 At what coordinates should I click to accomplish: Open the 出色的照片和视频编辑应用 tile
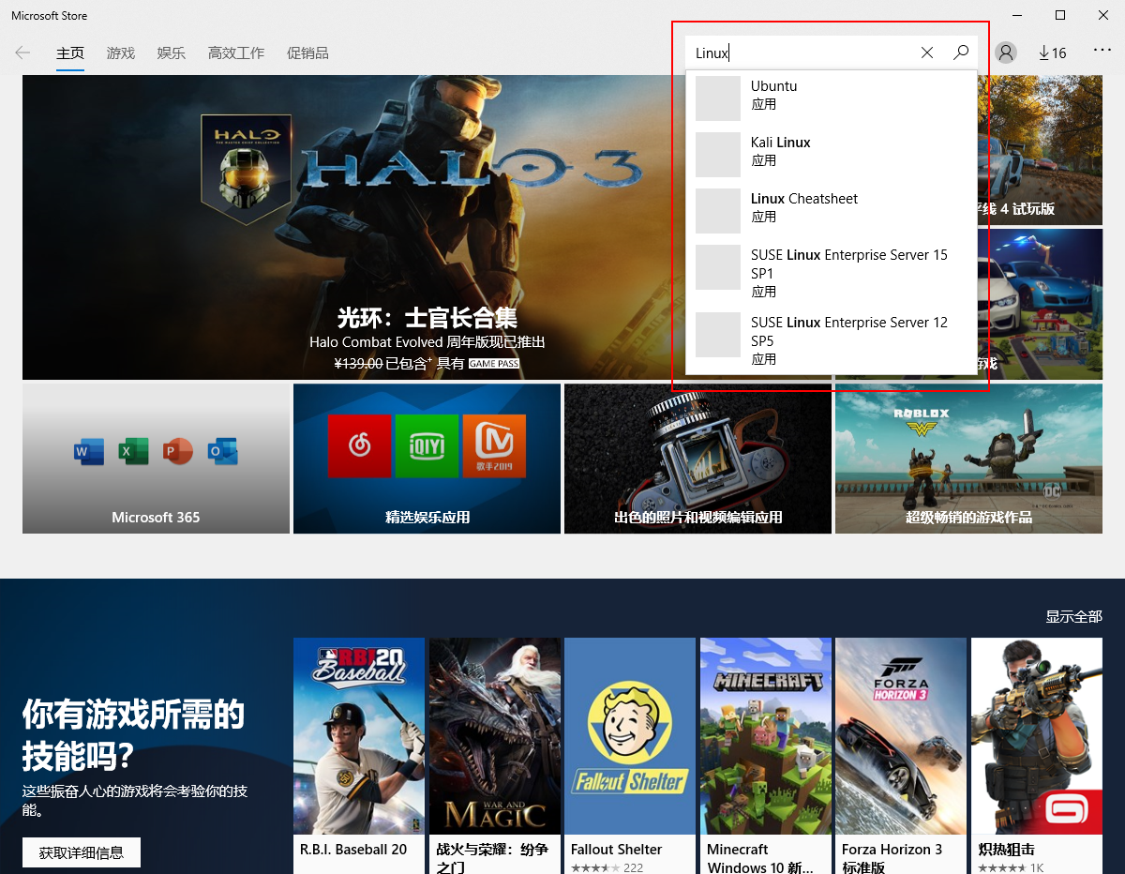tap(697, 459)
